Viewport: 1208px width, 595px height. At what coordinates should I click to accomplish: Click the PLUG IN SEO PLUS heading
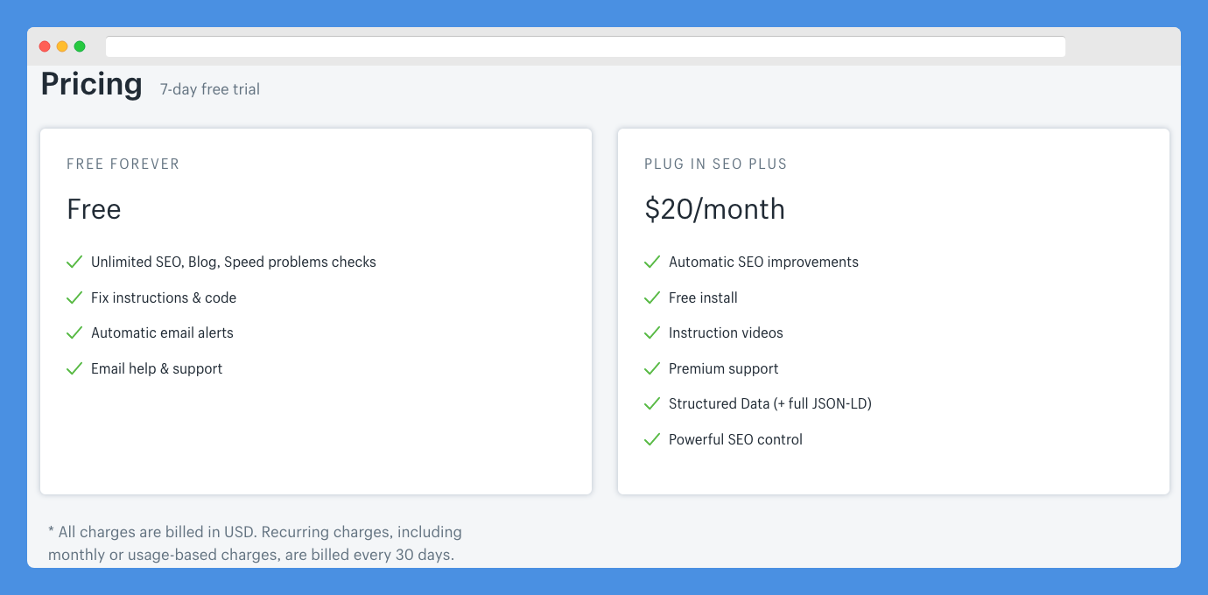click(716, 164)
